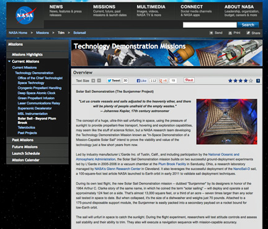Click the NASA logo
268x229 pixels.
point(25,15)
